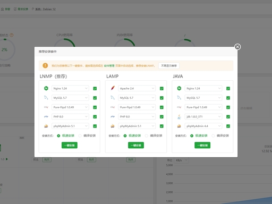Click the phpMyAdmin icon in JAVA column
Viewport: 272px width, 204px height.
point(179,126)
